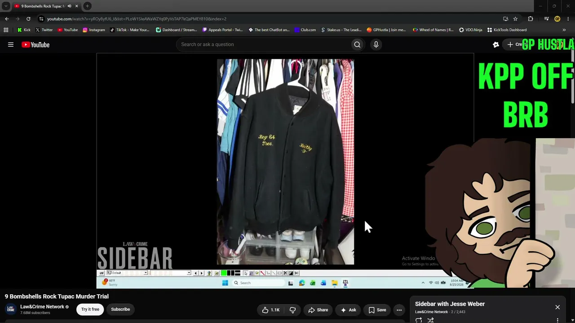Share the video
This screenshot has width=575, height=323.
pos(318,310)
